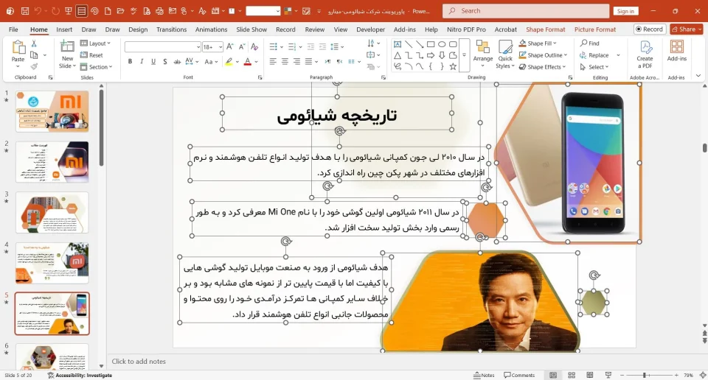The height and width of the screenshot is (380, 708).
Task: Open the Insert ribbon tab
Action: [64, 29]
